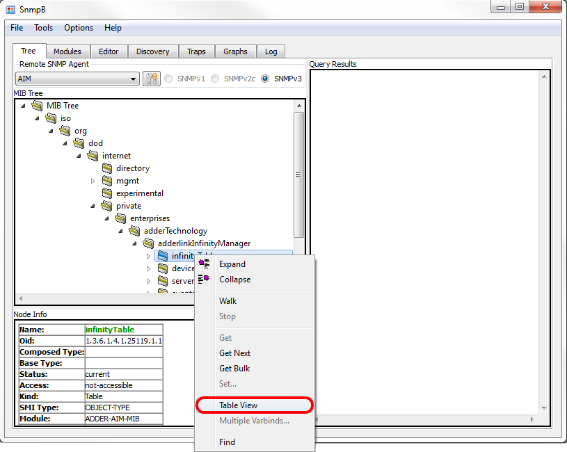Click inside the Query Results pane

tap(426, 242)
